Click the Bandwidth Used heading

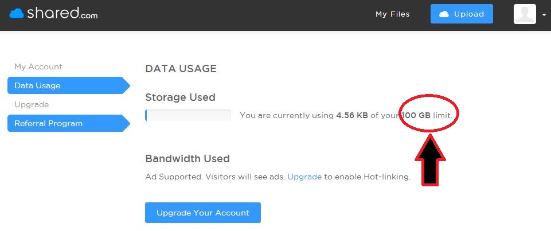tap(187, 159)
